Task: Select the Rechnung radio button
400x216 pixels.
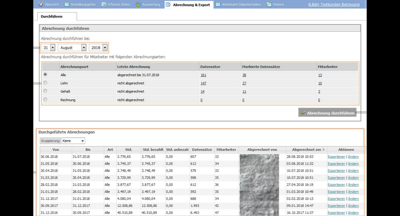Action: point(45,99)
